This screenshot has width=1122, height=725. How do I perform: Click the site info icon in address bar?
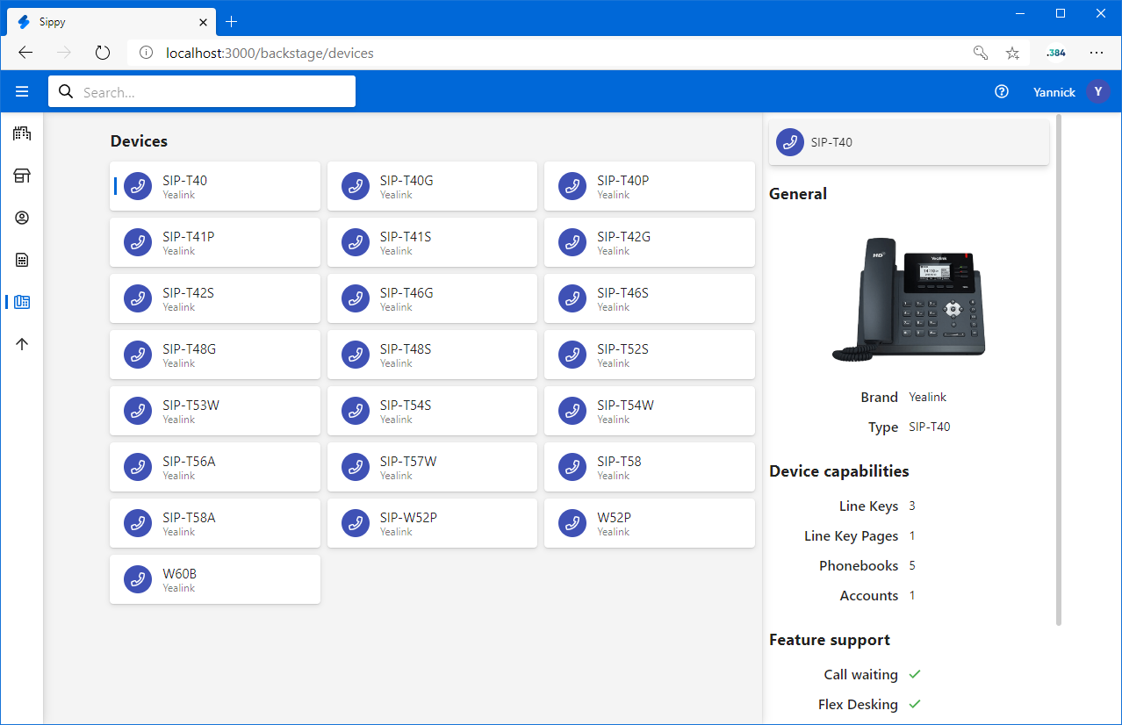coord(147,53)
